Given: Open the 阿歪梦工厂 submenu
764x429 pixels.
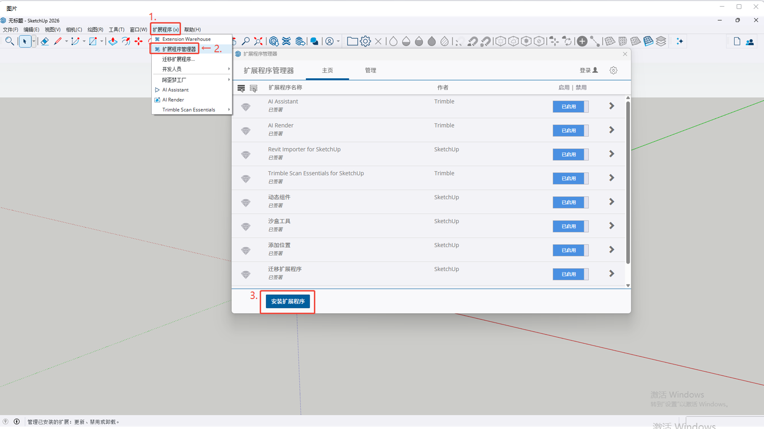Looking at the screenshot, I should click(x=192, y=80).
